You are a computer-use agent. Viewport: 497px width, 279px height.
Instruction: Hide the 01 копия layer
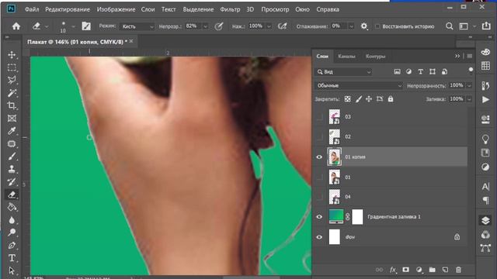(x=319, y=157)
